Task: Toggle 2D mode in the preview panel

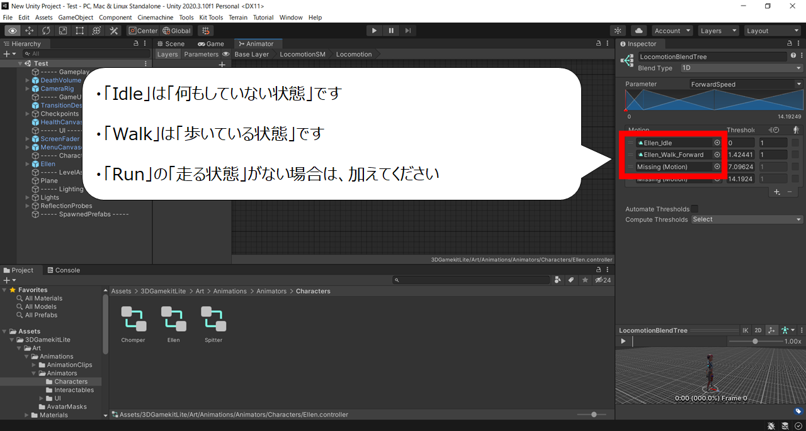Action: [x=758, y=330]
